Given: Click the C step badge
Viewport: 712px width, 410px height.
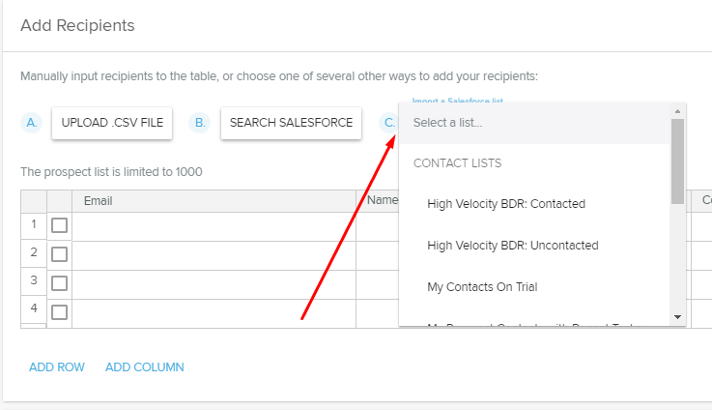Looking at the screenshot, I should coord(388,123).
